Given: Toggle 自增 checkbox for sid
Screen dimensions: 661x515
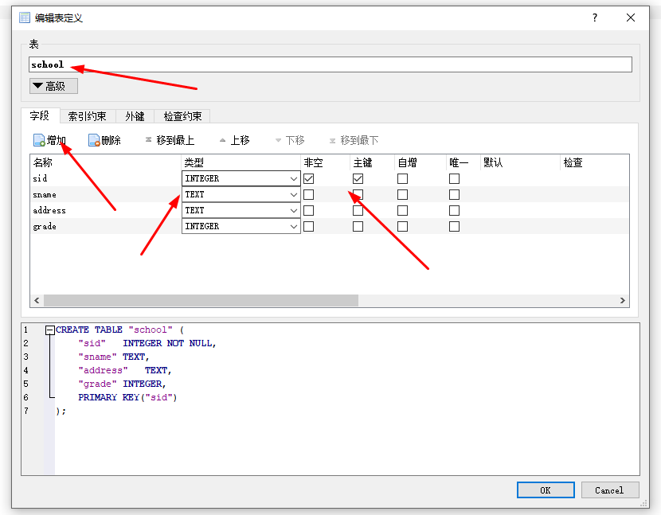Looking at the screenshot, I should pos(403,178).
